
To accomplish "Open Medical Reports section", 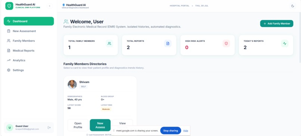I will [x=29, y=51].
